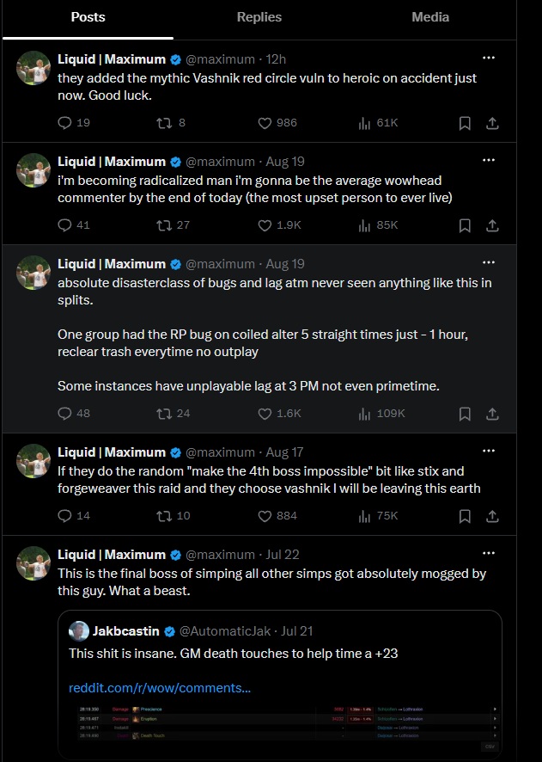Reply to the Vashnik red circle post
Image resolution: width=542 pixels, height=762 pixels.
74,123
